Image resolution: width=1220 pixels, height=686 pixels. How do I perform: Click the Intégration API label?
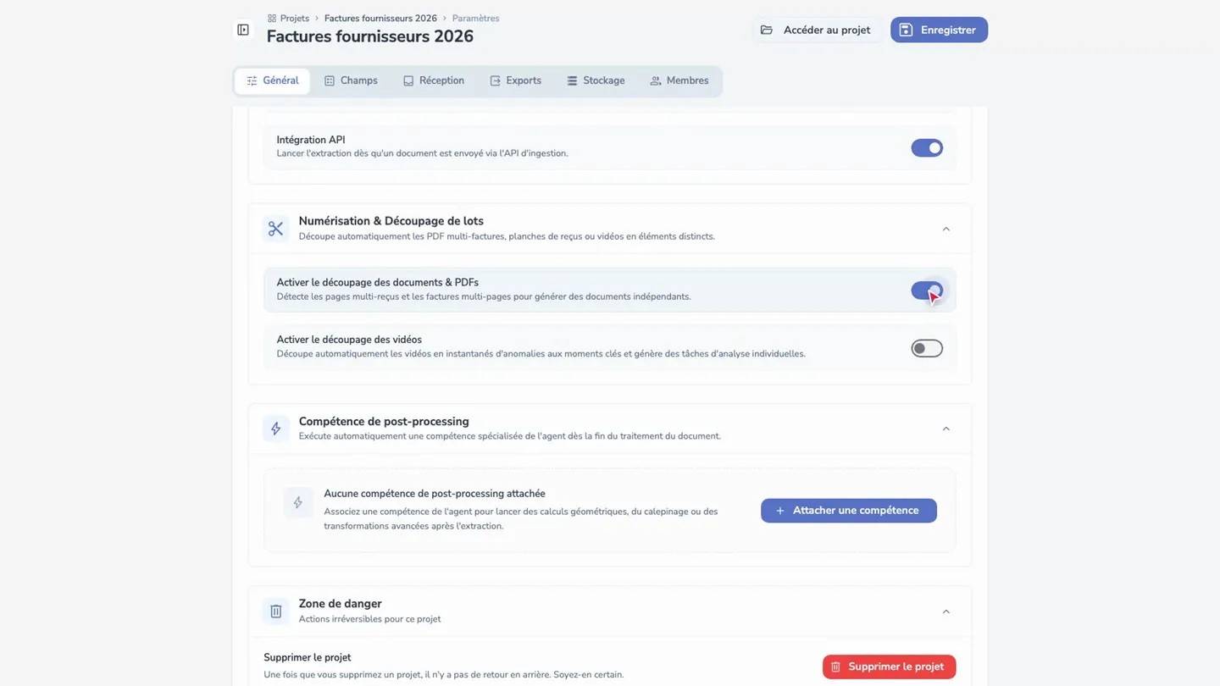(311, 140)
